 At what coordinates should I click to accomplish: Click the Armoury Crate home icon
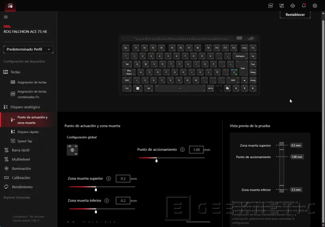click(10, 5)
